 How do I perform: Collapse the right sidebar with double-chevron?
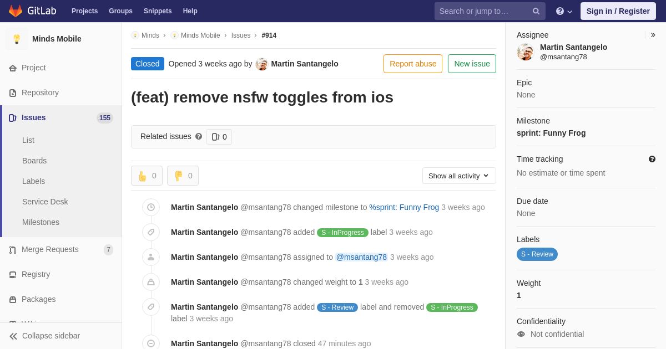pyautogui.click(x=653, y=35)
